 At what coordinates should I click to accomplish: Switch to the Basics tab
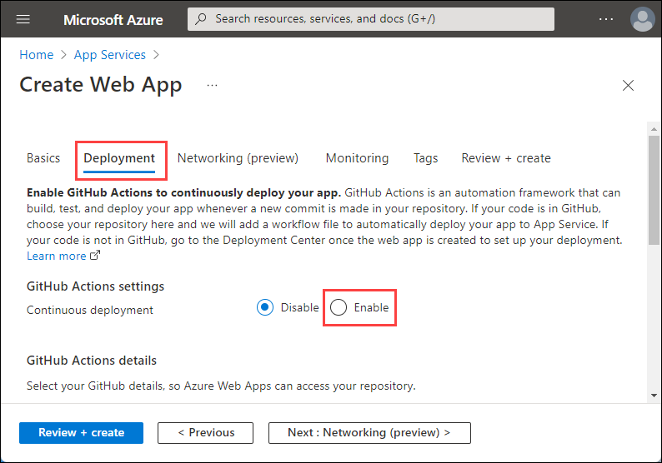point(43,158)
